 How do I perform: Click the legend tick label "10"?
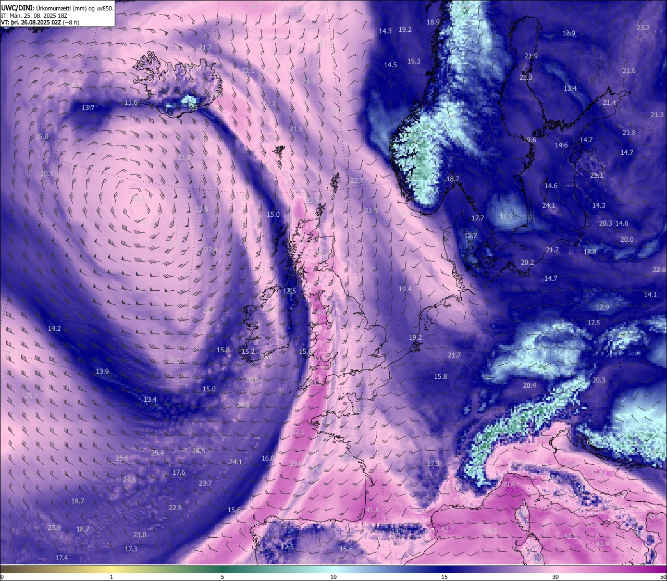pyautogui.click(x=333, y=577)
